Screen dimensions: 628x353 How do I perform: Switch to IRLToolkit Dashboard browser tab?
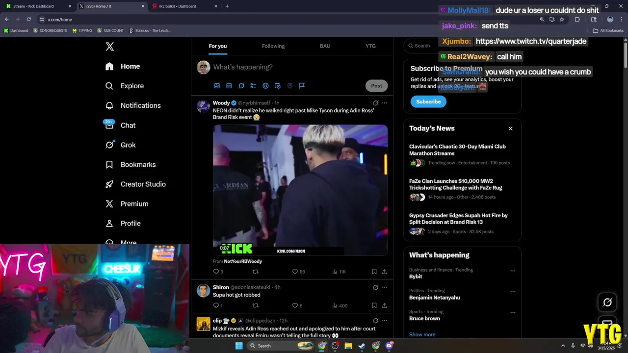184,6
